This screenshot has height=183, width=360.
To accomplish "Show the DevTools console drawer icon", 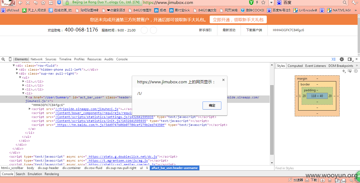I will pos(334,59).
